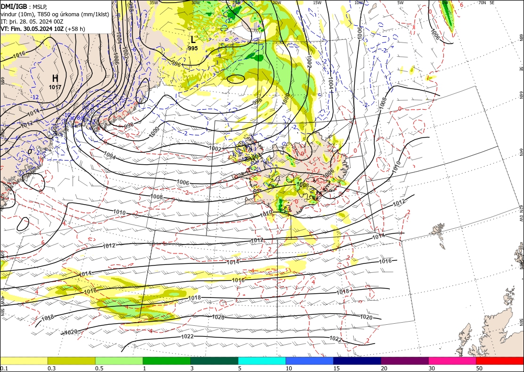Click the '20W' longitude label
Viewport: 524px width, 372px height.
point(276,3)
